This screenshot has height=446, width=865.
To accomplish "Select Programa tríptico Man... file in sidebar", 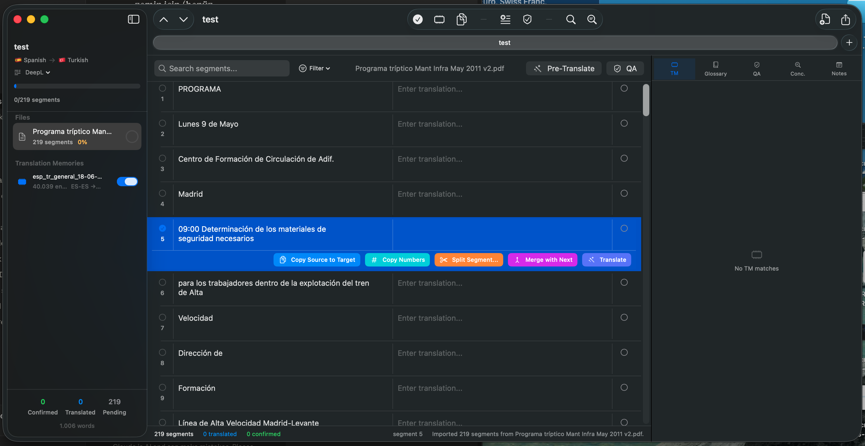I will tap(77, 137).
